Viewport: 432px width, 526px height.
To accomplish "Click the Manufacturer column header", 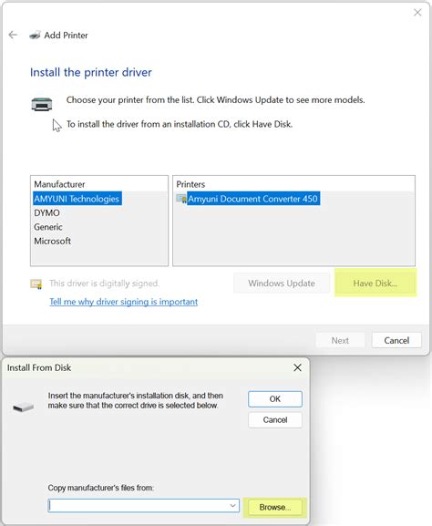I will pyautogui.click(x=59, y=184).
